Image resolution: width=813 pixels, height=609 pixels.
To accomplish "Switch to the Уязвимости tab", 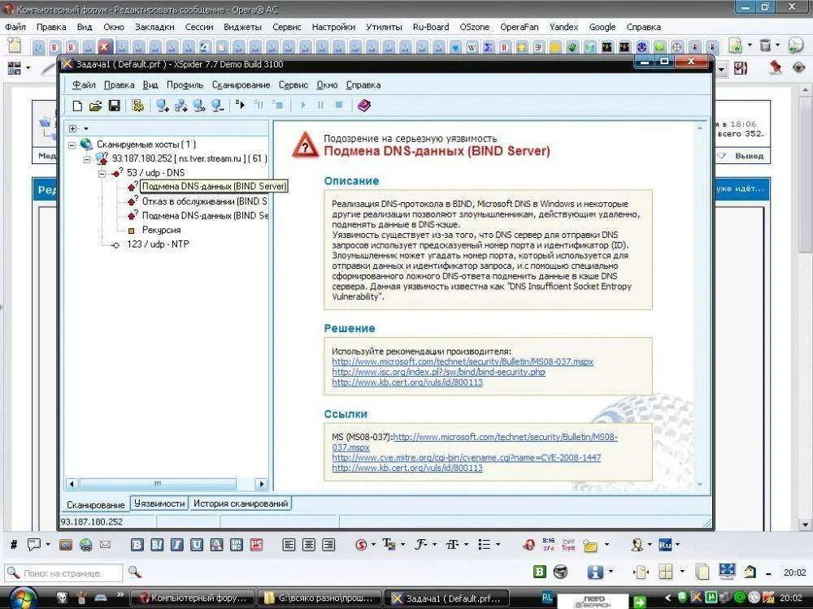I will pyautogui.click(x=159, y=503).
